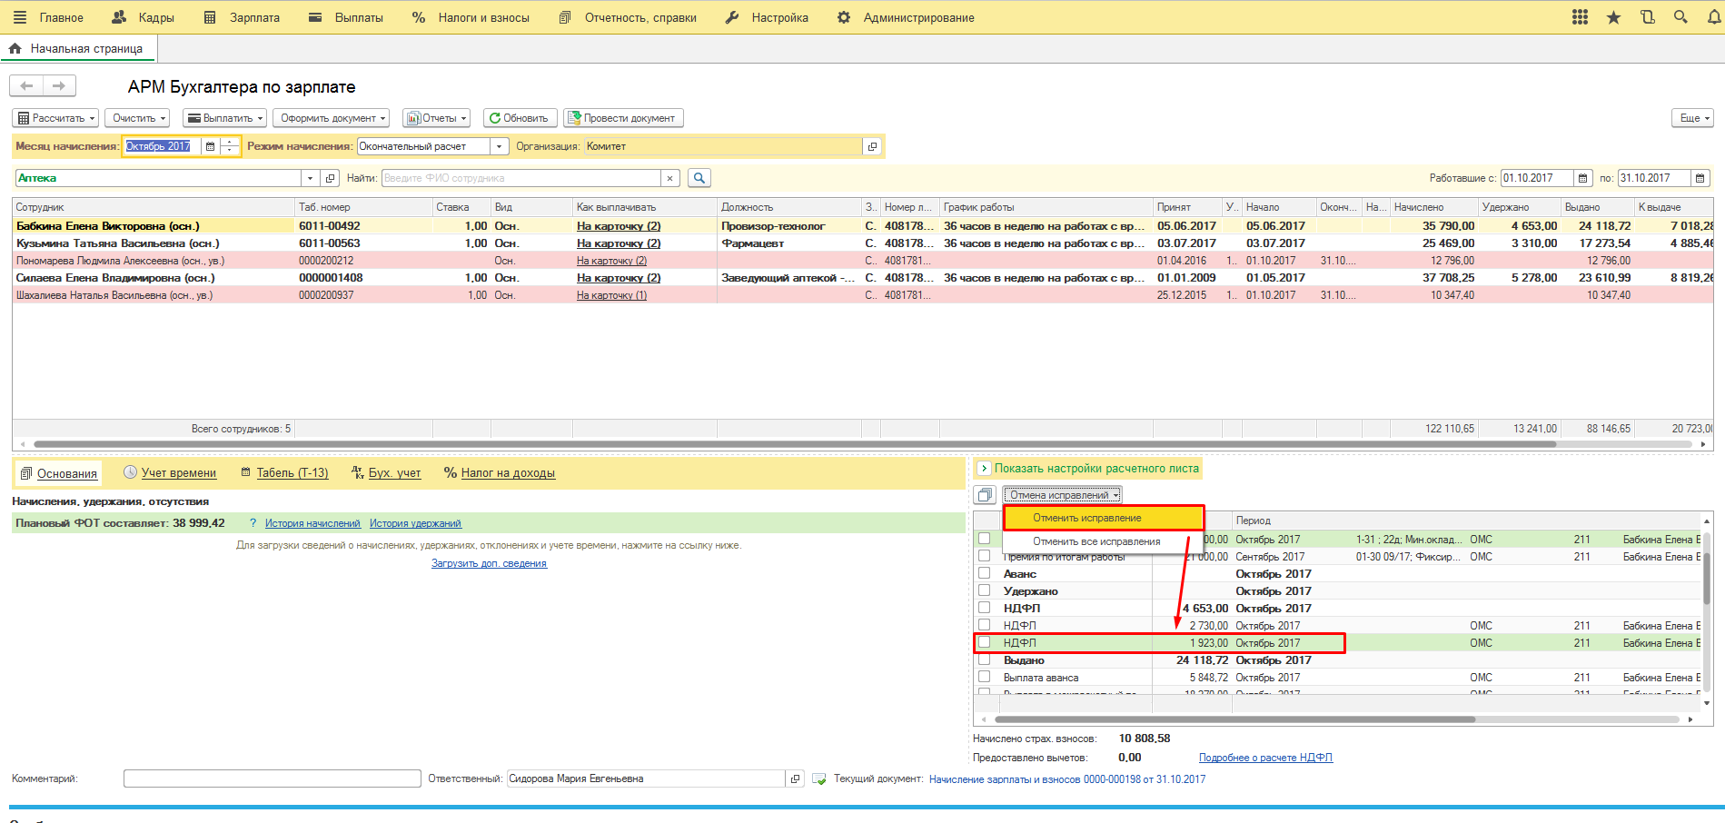Click the forward navigation arrow
The width and height of the screenshot is (1725, 823).
click(x=59, y=86)
